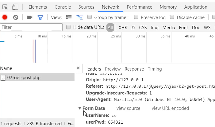The image size is (215, 127).
Task: Check the Disable cache box
Action: click(x=172, y=17)
